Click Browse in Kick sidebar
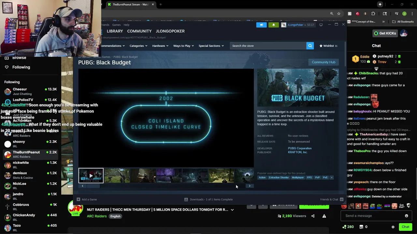 [x=19, y=58]
